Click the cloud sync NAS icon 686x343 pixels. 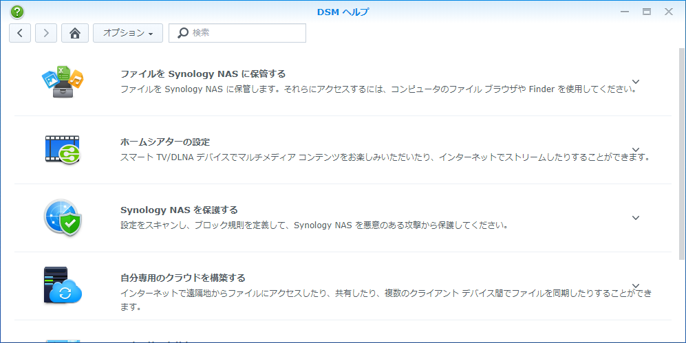(63, 285)
